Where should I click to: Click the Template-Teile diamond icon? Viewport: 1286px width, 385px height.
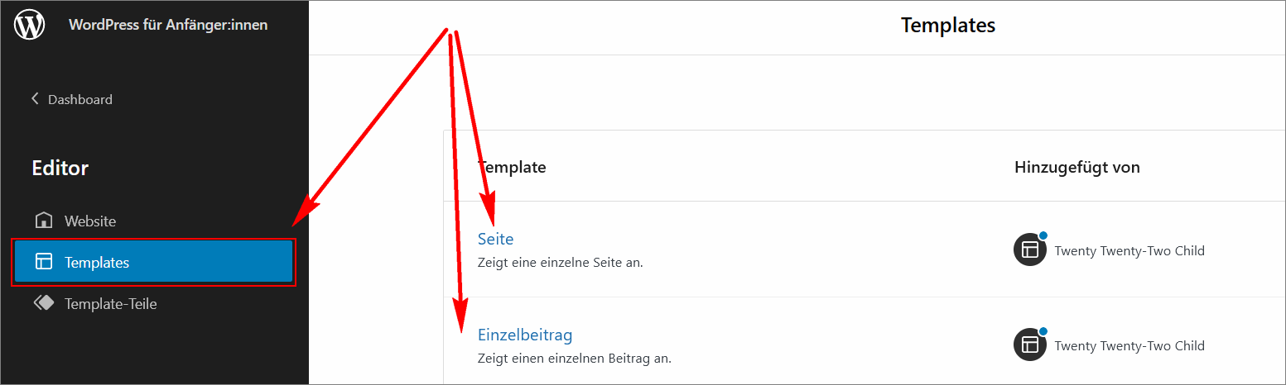(x=43, y=303)
